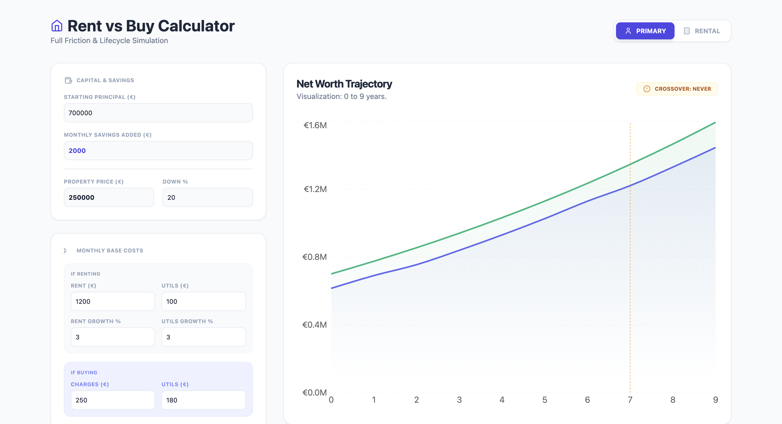Click the buying Utils field showing 180
782x424 pixels.
pyautogui.click(x=203, y=400)
